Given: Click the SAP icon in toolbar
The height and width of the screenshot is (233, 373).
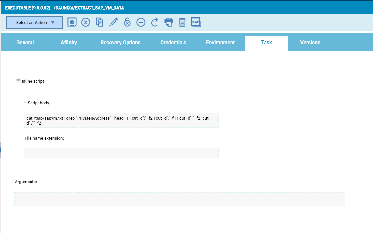Looking at the screenshot, I should [196, 22].
